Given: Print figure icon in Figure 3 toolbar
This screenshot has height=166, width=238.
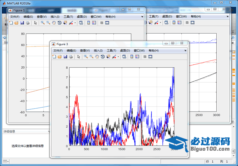Looking at the screenshot, I should (71, 57).
